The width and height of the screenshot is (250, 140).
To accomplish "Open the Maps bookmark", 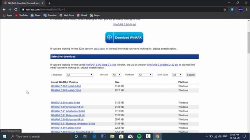I will tap(95, 15).
